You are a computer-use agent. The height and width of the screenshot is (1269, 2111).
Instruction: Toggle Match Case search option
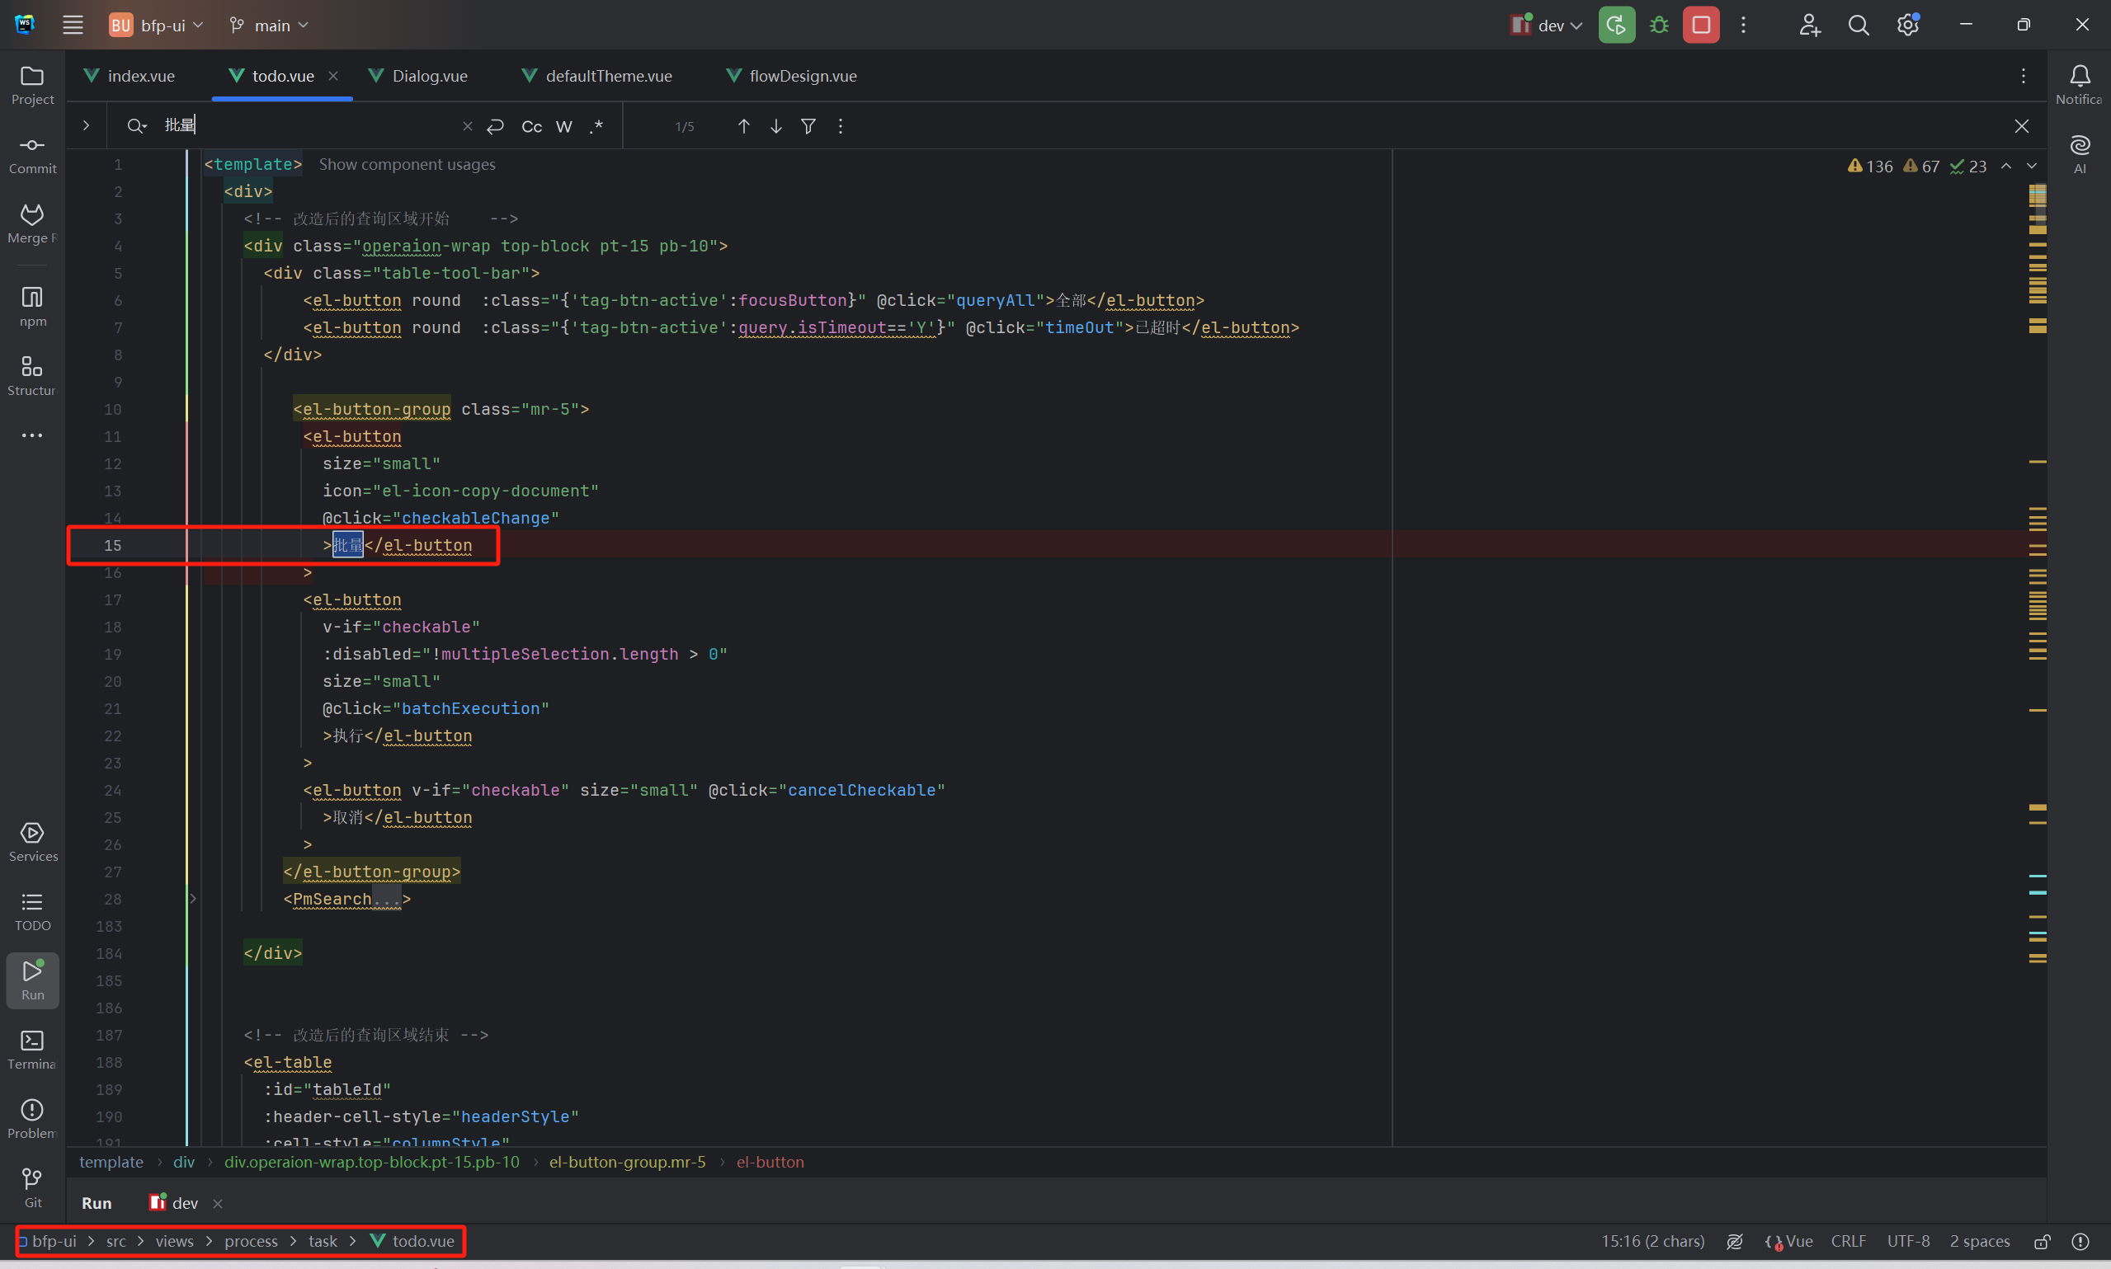click(x=531, y=126)
